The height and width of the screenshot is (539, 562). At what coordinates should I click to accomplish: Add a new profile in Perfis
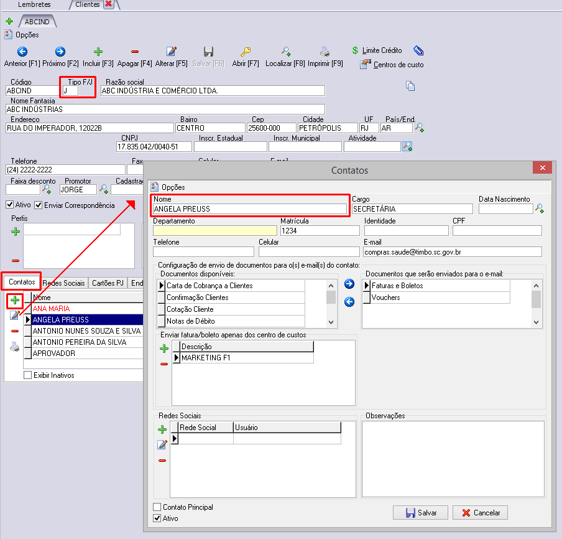[x=16, y=232]
